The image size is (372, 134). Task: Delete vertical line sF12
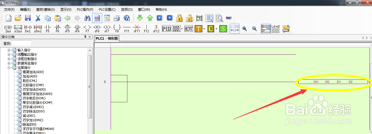156,28
